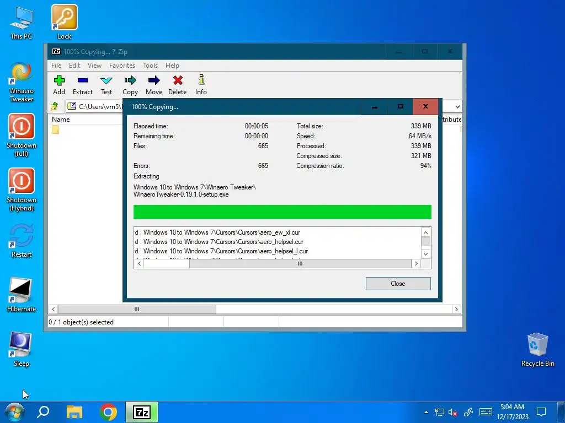
Task: Select the Hibernate desktop shortcut
Action: (22, 295)
